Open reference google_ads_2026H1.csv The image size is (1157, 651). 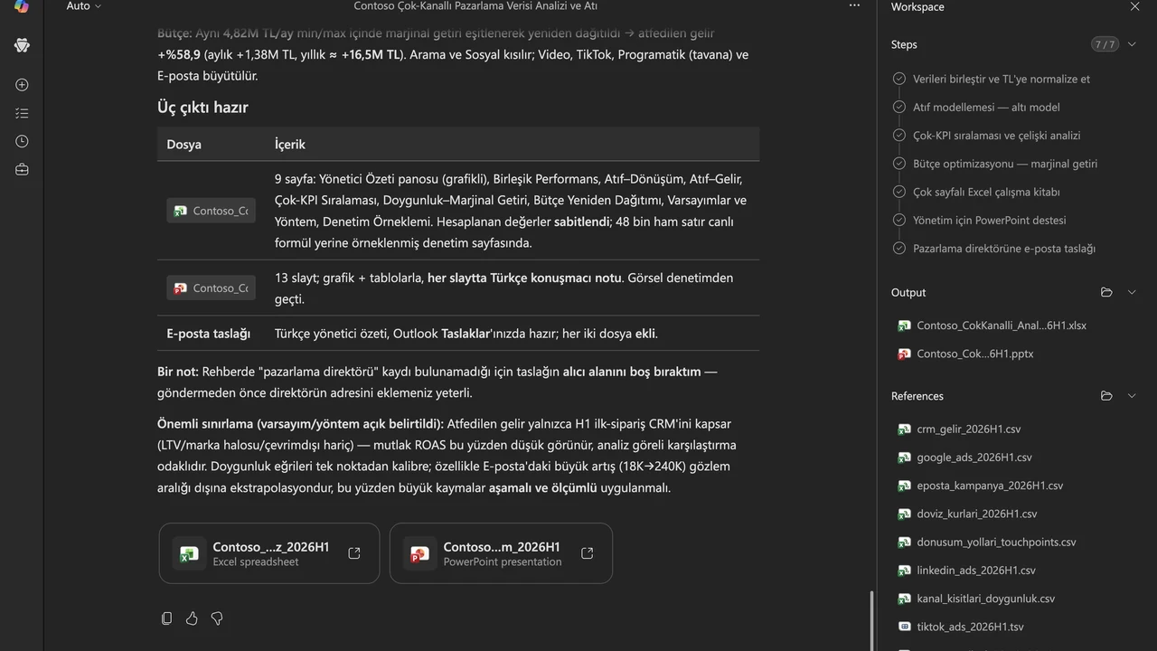pyautogui.click(x=974, y=458)
